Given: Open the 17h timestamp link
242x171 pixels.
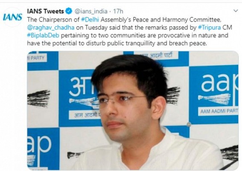Looking at the screenshot, I should pyautogui.click(x=118, y=11).
